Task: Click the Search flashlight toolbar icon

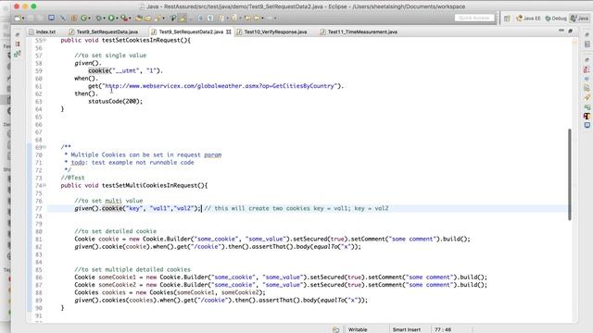Action: click(157, 18)
